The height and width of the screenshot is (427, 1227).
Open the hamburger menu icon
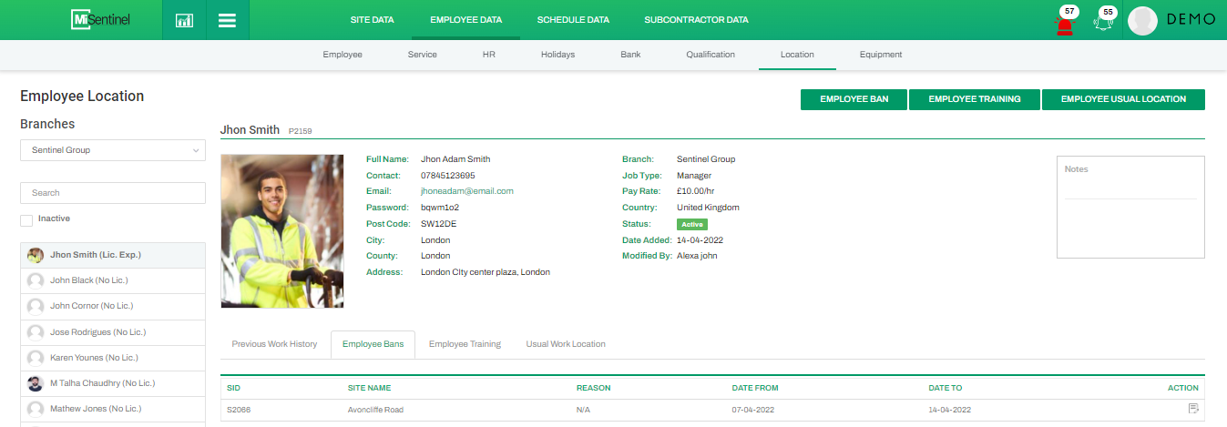(x=227, y=20)
